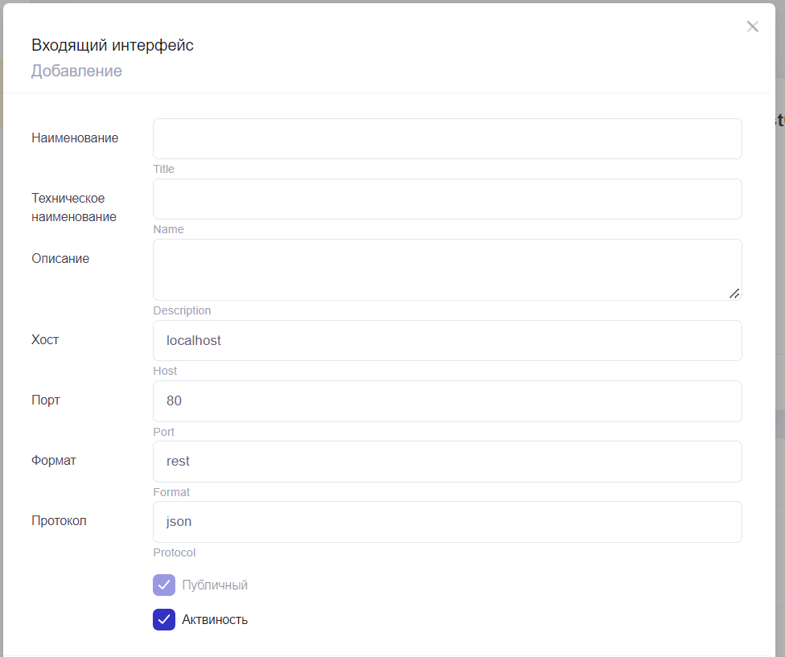Focus the Формат field showing rest
Image resolution: width=785 pixels, height=657 pixels.
pos(447,462)
